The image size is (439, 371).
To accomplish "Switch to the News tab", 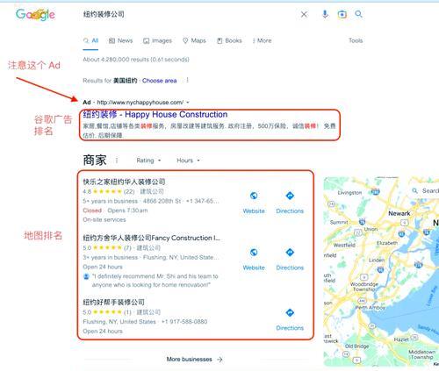I will (x=121, y=40).
